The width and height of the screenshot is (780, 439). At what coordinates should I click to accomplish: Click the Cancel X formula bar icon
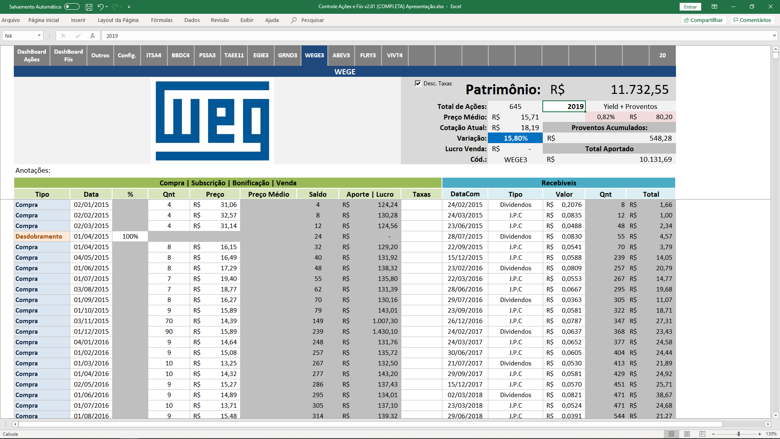(x=63, y=36)
